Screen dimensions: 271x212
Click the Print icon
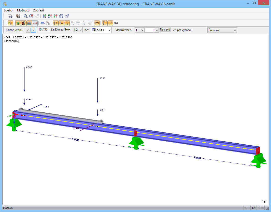tap(10, 16)
